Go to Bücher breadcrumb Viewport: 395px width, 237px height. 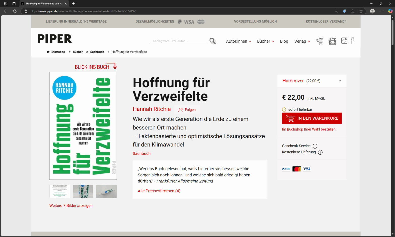pyautogui.click(x=78, y=52)
